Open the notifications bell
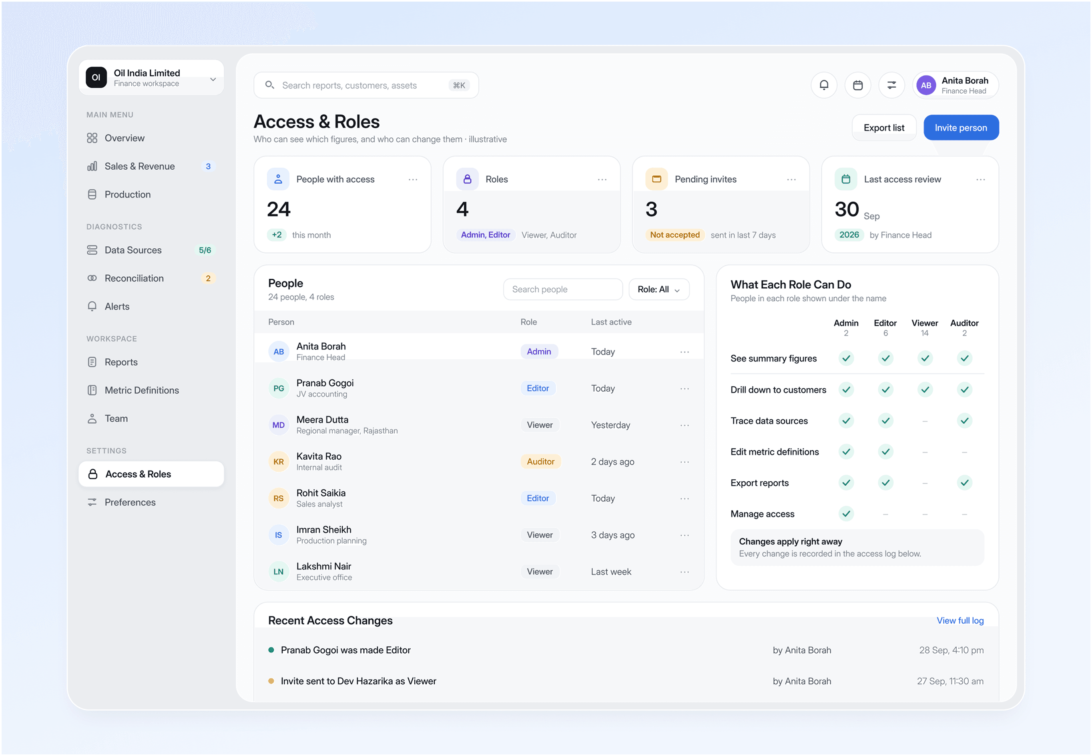Viewport: 1092px width, 756px height. 823,85
